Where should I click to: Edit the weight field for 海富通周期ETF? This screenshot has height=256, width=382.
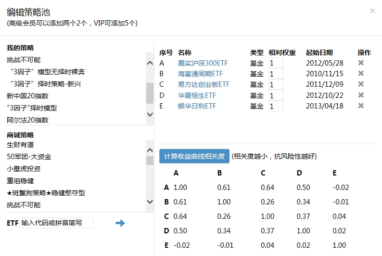(x=276, y=74)
